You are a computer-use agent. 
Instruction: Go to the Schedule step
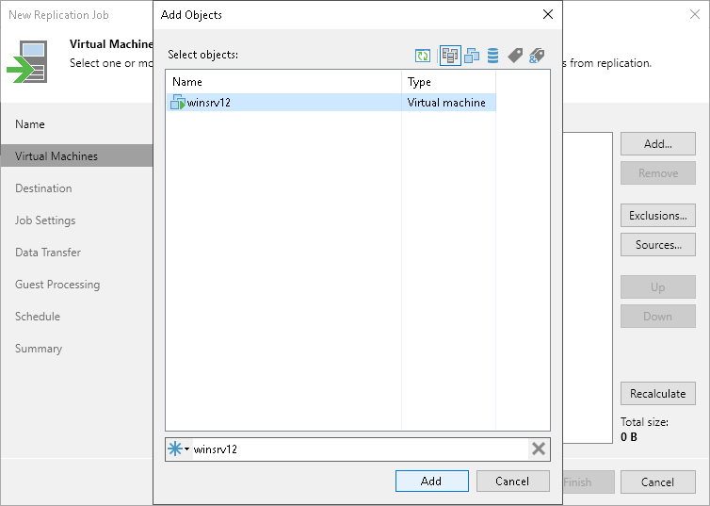38,317
